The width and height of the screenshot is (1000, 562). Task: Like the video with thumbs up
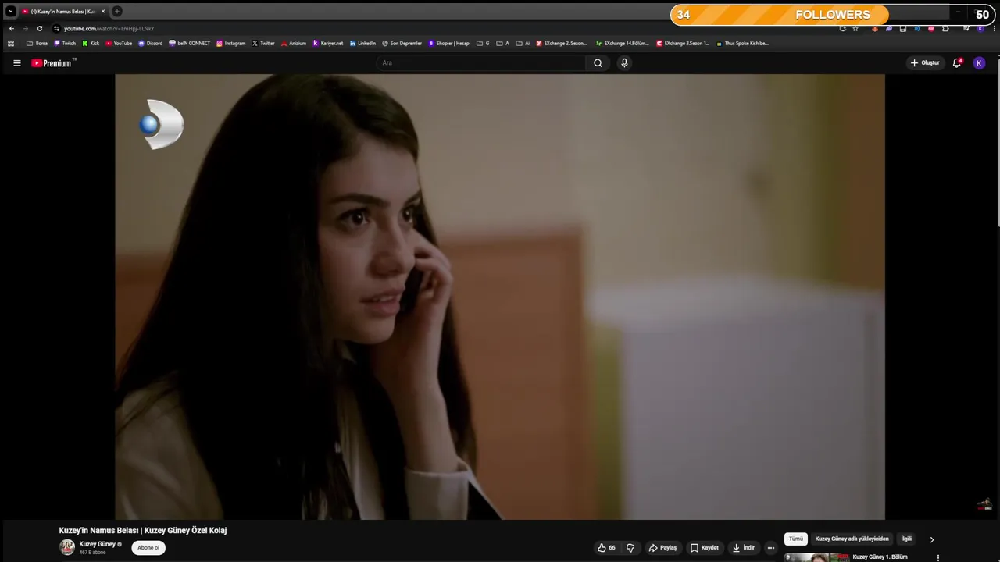click(x=606, y=548)
